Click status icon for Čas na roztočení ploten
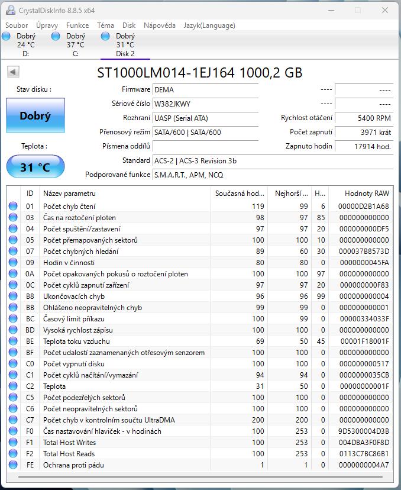The width and height of the screenshot is (401, 490). (13, 217)
